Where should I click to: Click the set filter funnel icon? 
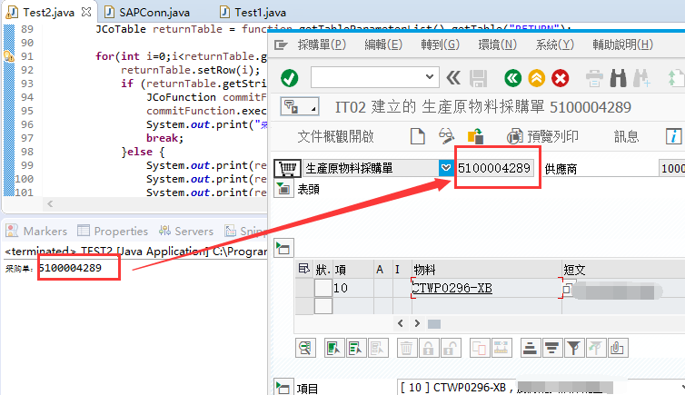coord(573,348)
